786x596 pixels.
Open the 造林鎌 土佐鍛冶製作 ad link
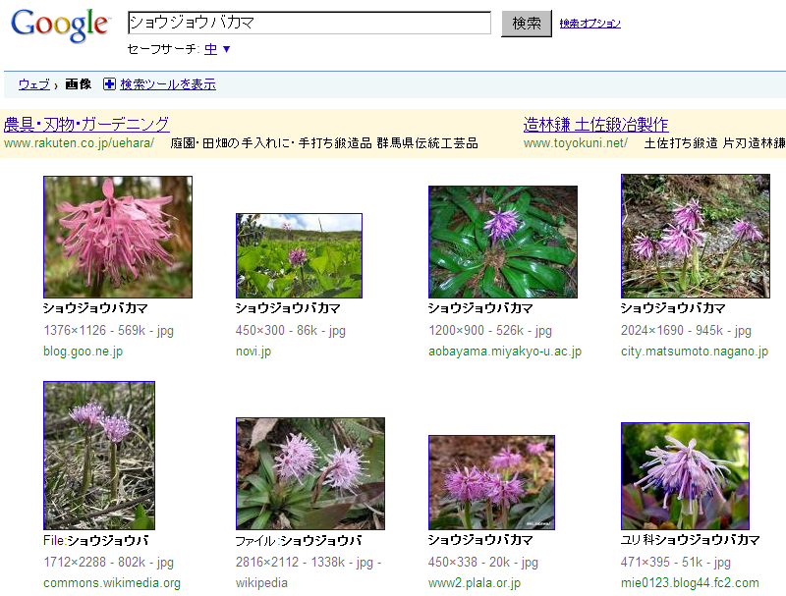(595, 124)
